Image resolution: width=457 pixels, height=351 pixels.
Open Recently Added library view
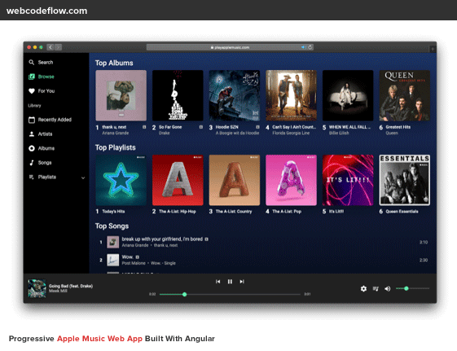pos(55,120)
